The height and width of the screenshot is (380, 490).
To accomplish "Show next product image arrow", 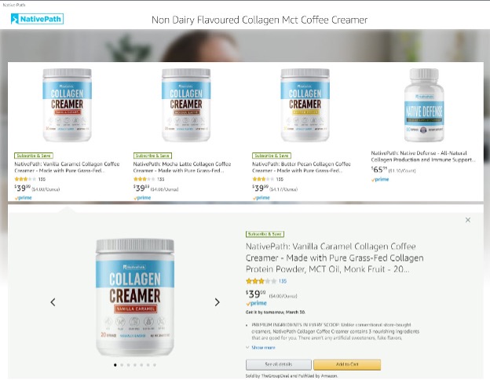I will [x=218, y=301].
